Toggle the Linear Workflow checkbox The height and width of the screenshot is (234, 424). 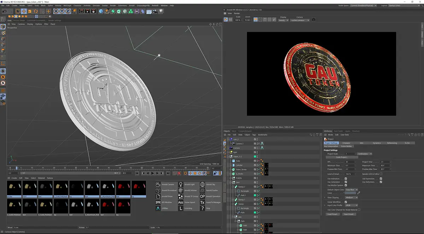[346, 202]
